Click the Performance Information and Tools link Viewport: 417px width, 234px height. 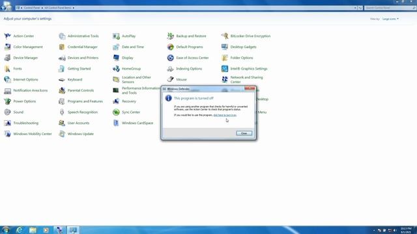[141, 90]
